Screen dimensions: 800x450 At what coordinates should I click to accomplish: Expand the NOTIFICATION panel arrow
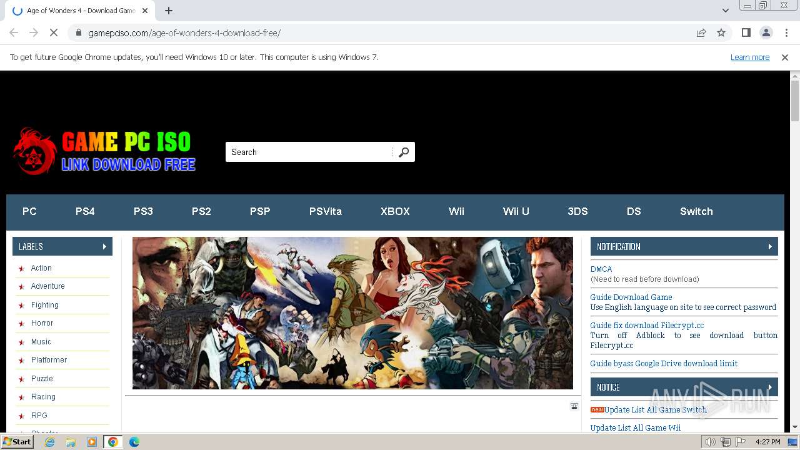click(x=770, y=246)
